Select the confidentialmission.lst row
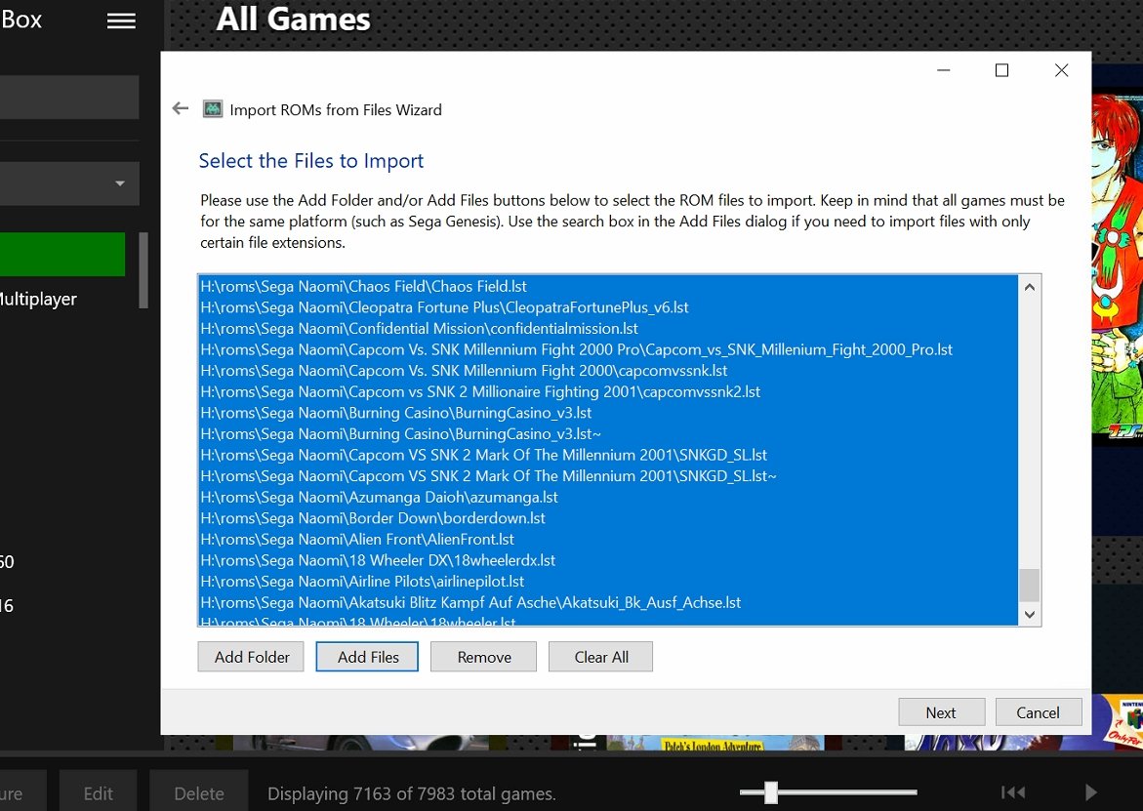This screenshot has width=1143, height=811. [x=608, y=329]
